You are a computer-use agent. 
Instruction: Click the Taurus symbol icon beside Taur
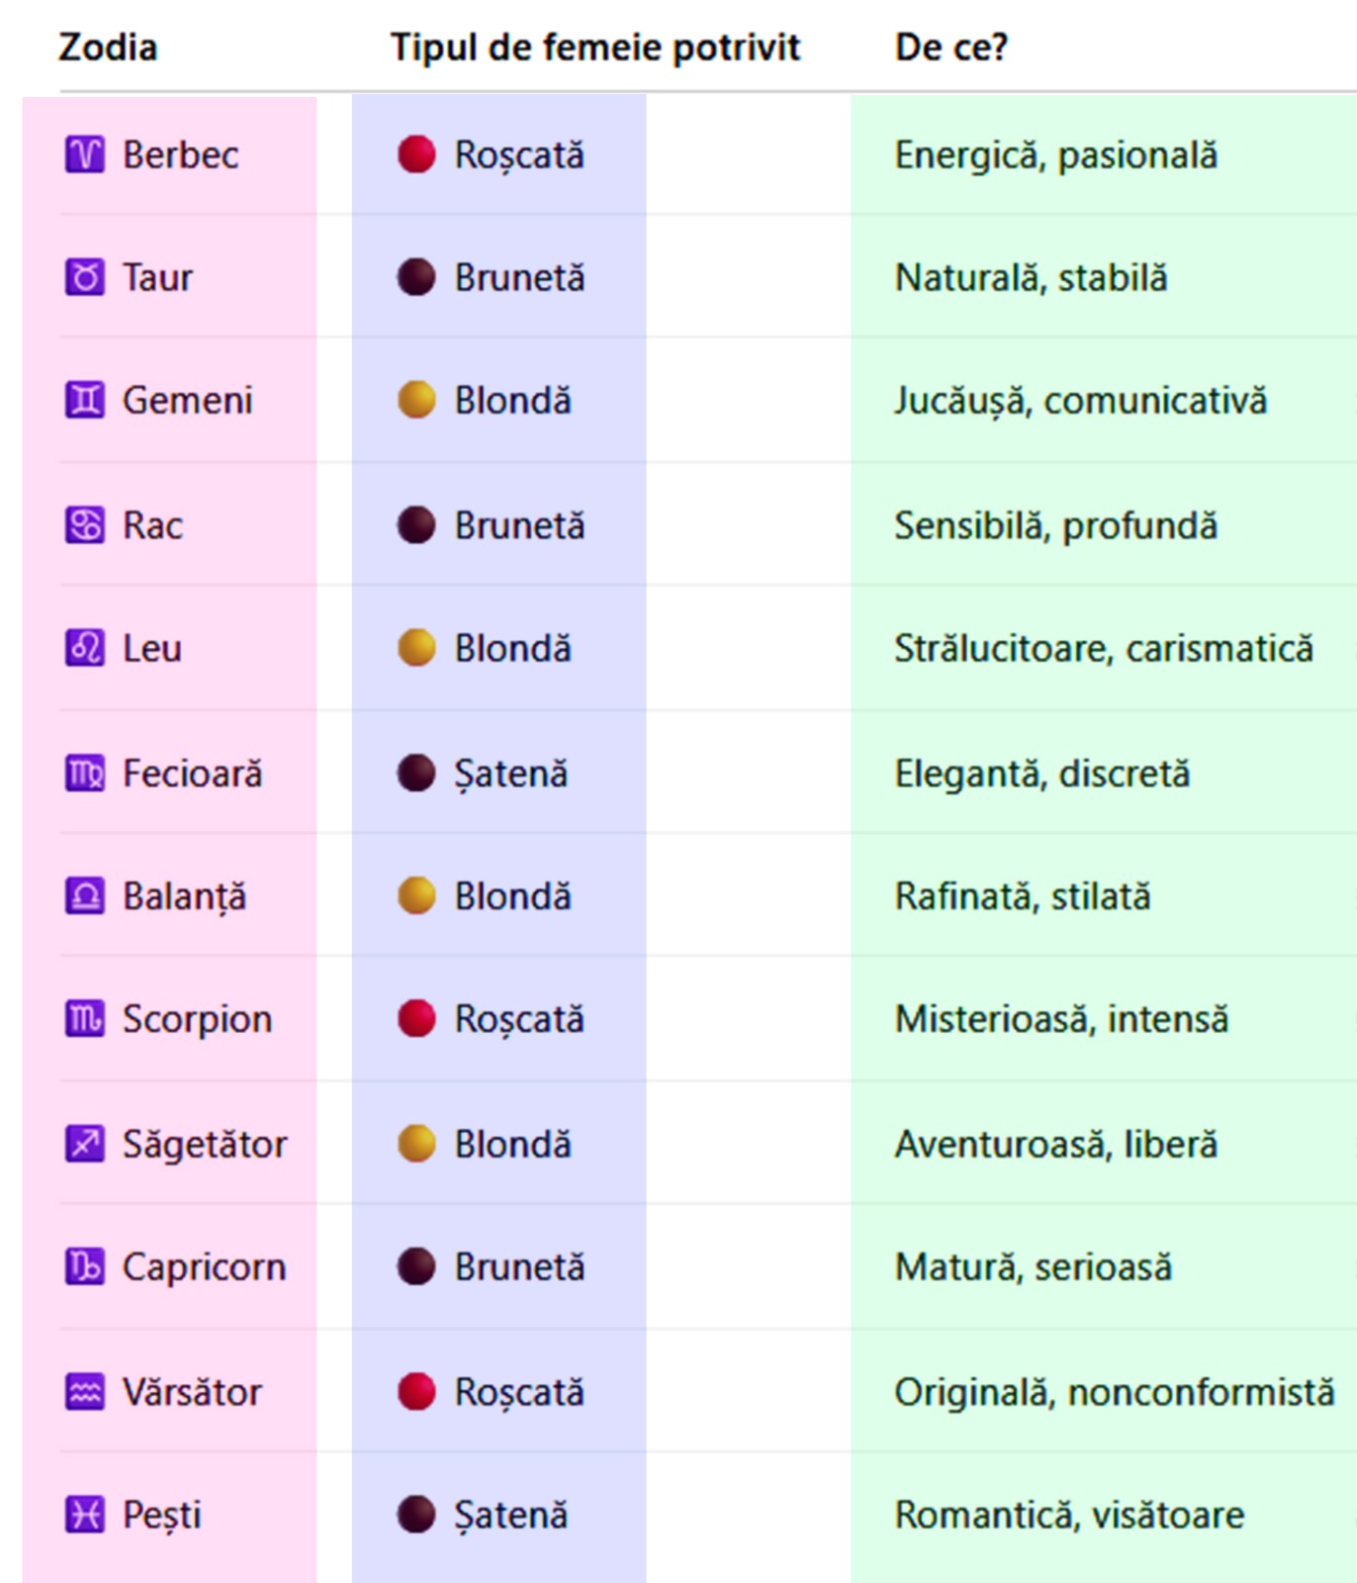84,277
